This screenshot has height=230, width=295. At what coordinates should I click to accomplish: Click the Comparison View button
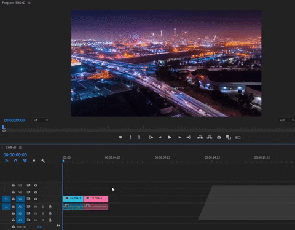(x=228, y=137)
